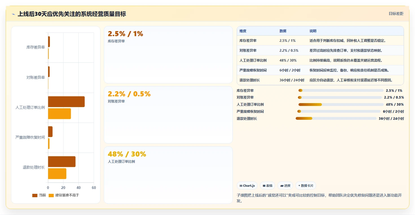This screenshot has width=415, height=215.
Task: Select the 对账差异率 cell in table
Action: (248, 51)
